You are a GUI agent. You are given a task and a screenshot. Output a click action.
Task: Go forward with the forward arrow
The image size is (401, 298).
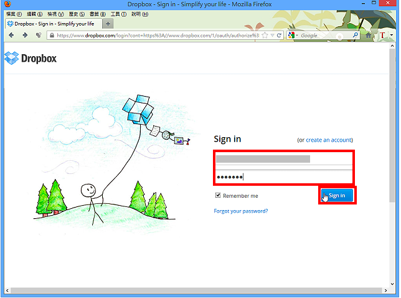coord(25,35)
